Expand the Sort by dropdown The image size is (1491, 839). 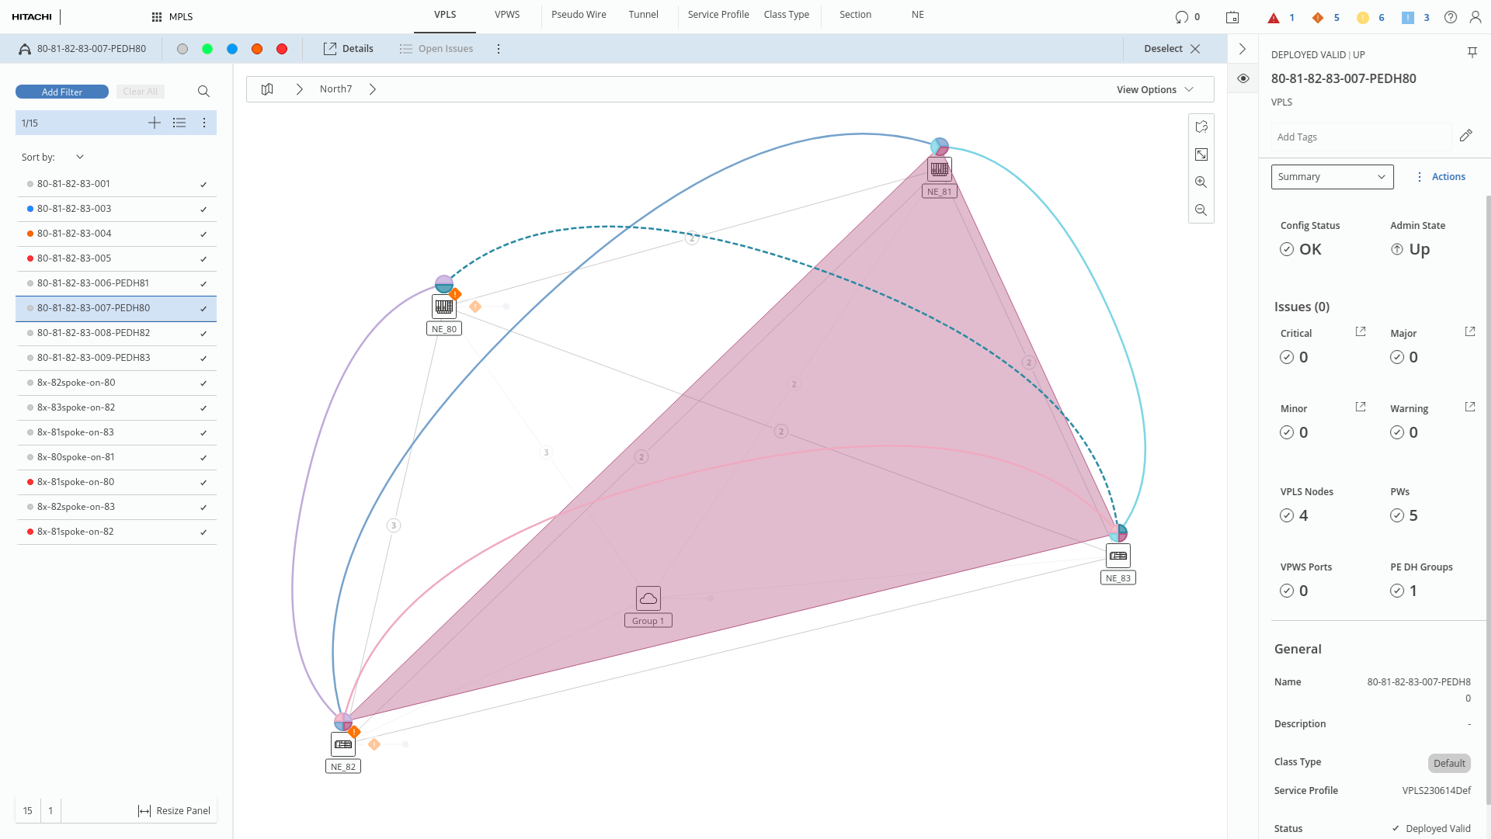[79, 157]
